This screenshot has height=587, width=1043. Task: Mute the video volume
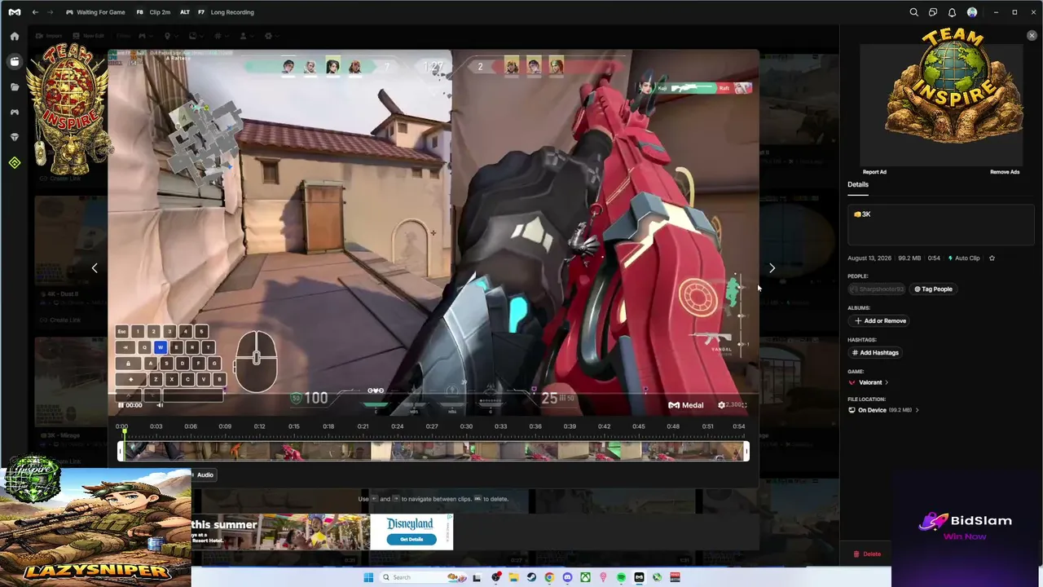160,405
